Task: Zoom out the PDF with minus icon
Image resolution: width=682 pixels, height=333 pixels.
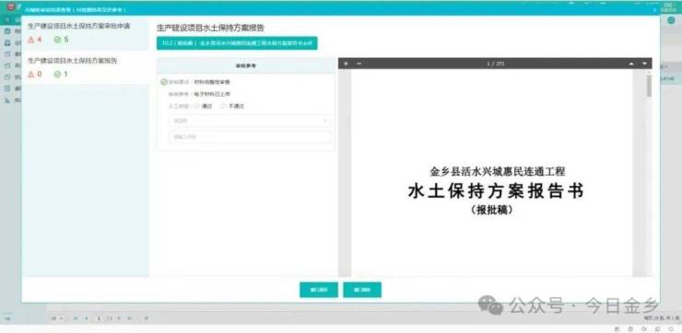Action: point(359,63)
